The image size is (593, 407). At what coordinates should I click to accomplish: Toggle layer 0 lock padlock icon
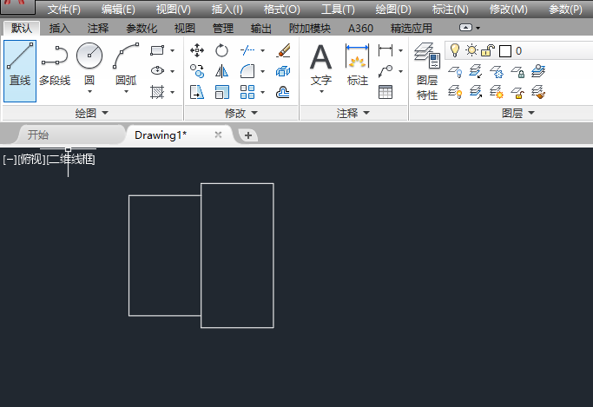click(x=488, y=50)
